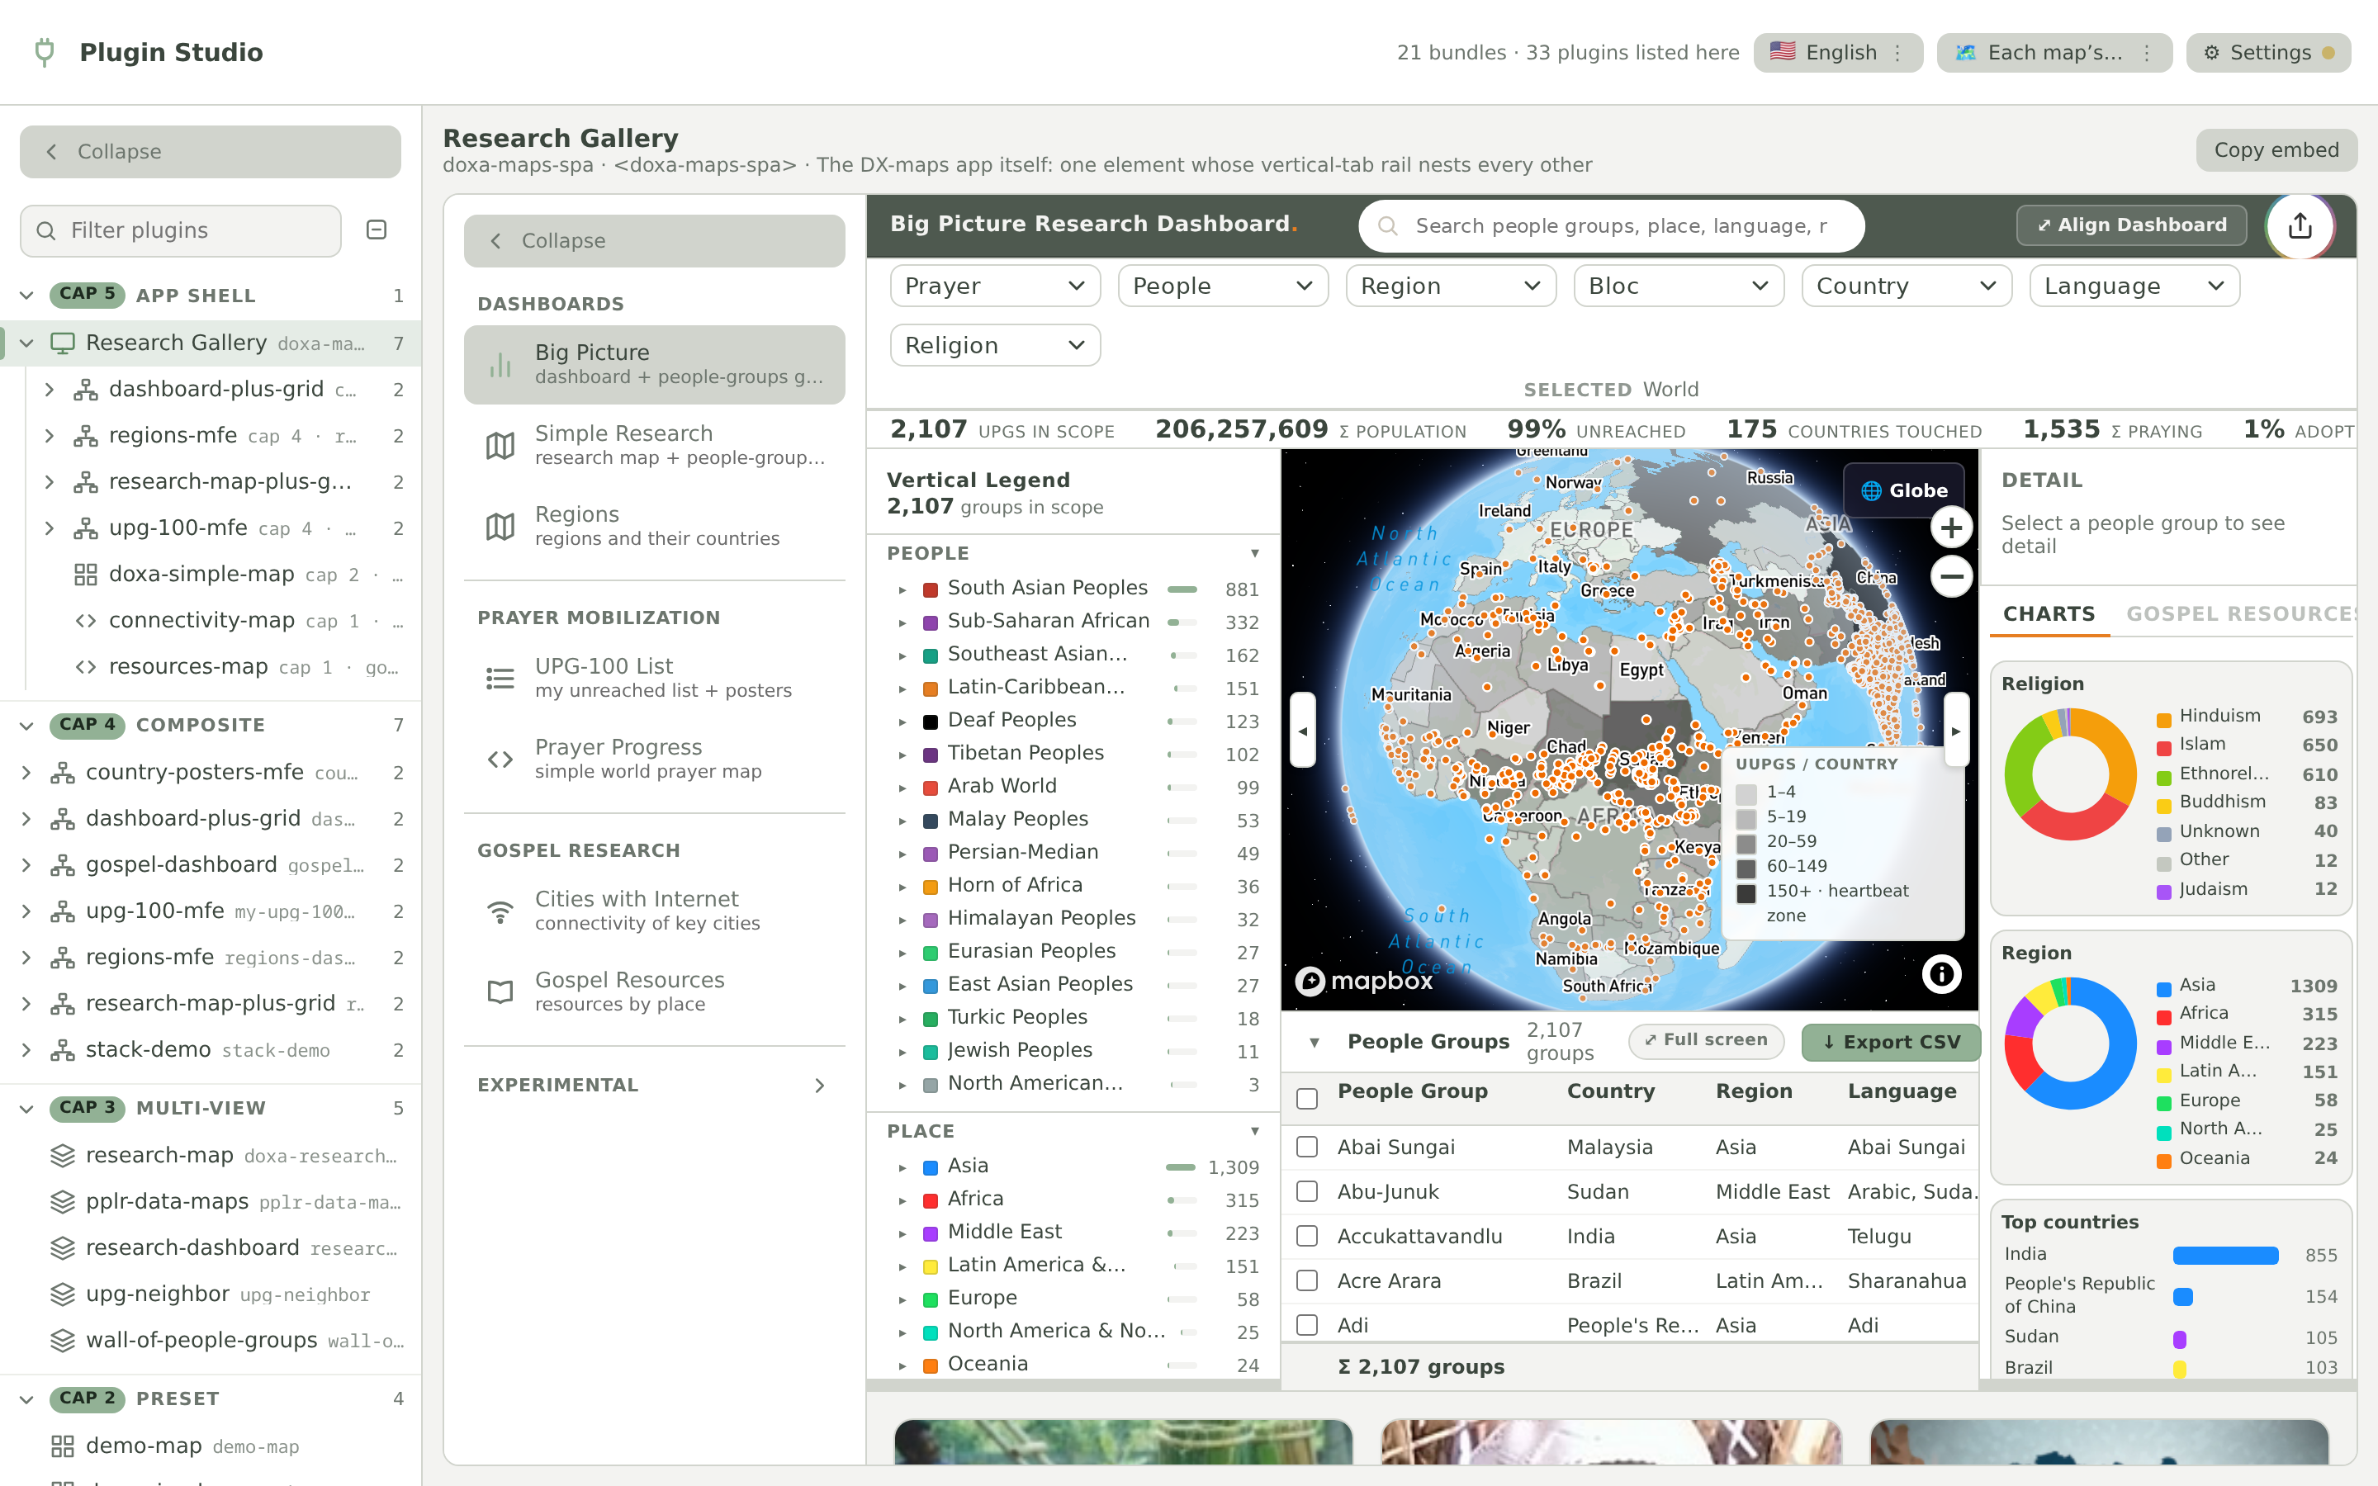Tick the Abai Sungai row checkbox
Image resolution: width=2378 pixels, height=1486 pixels.
coord(1307,1147)
